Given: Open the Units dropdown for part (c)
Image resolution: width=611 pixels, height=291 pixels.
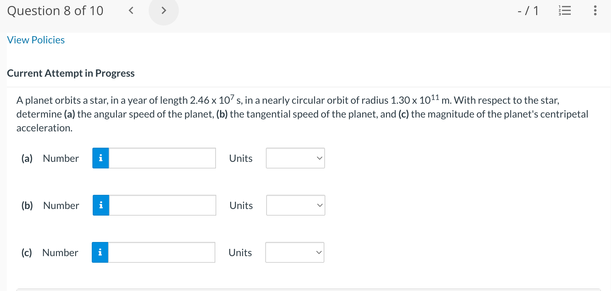Looking at the screenshot, I should point(294,252).
